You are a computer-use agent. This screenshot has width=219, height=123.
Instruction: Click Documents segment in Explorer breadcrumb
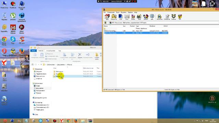coord(61,65)
